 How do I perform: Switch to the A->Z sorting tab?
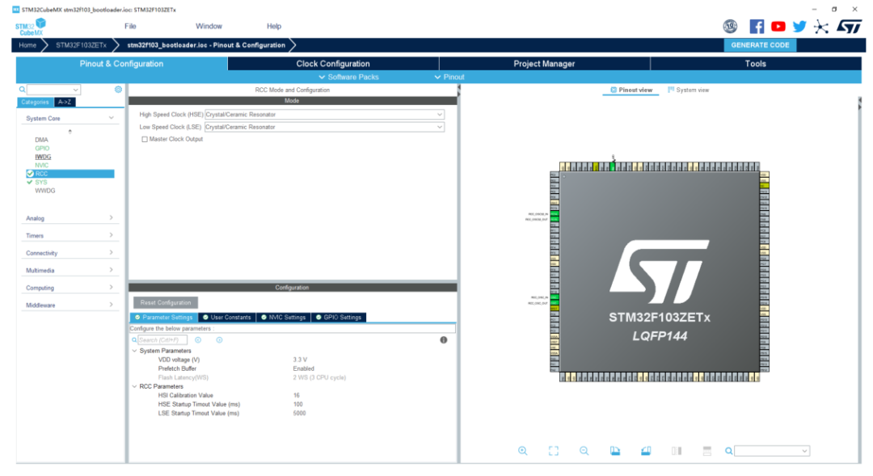[65, 103]
